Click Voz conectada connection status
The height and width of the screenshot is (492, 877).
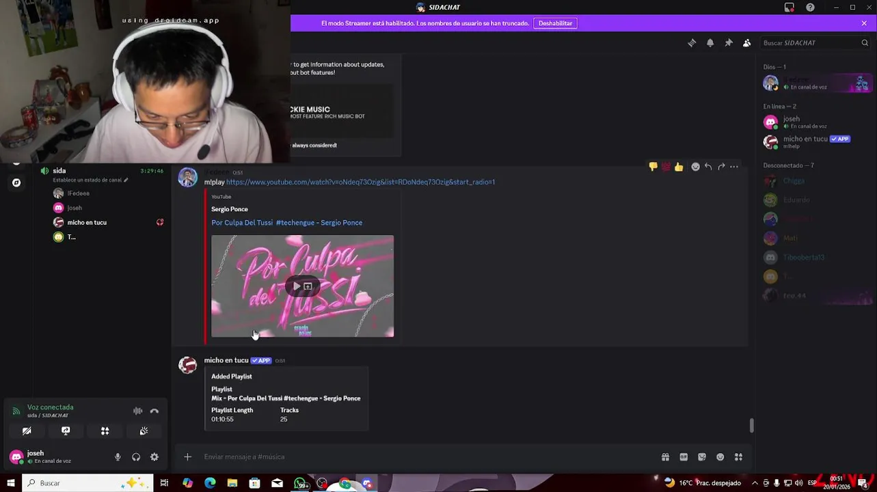click(x=51, y=407)
